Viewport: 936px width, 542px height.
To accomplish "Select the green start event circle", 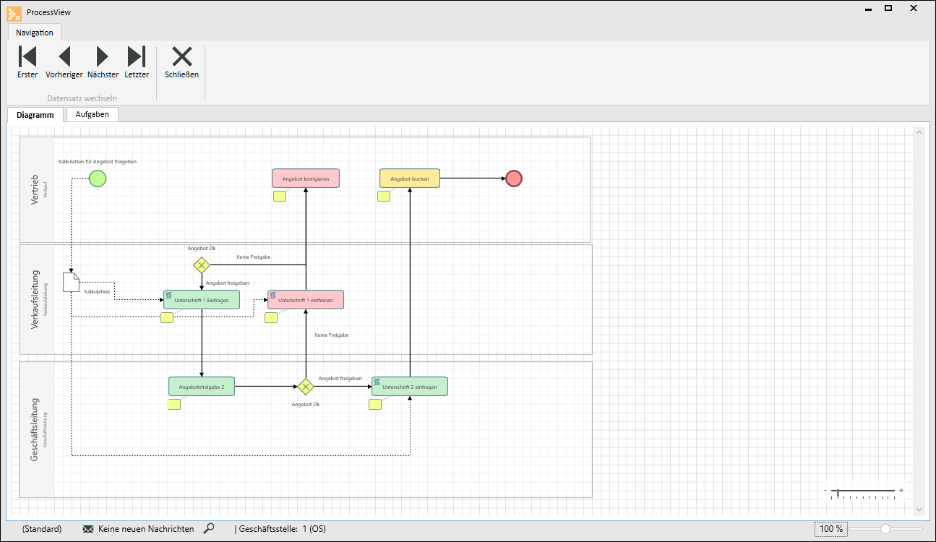I will (98, 178).
